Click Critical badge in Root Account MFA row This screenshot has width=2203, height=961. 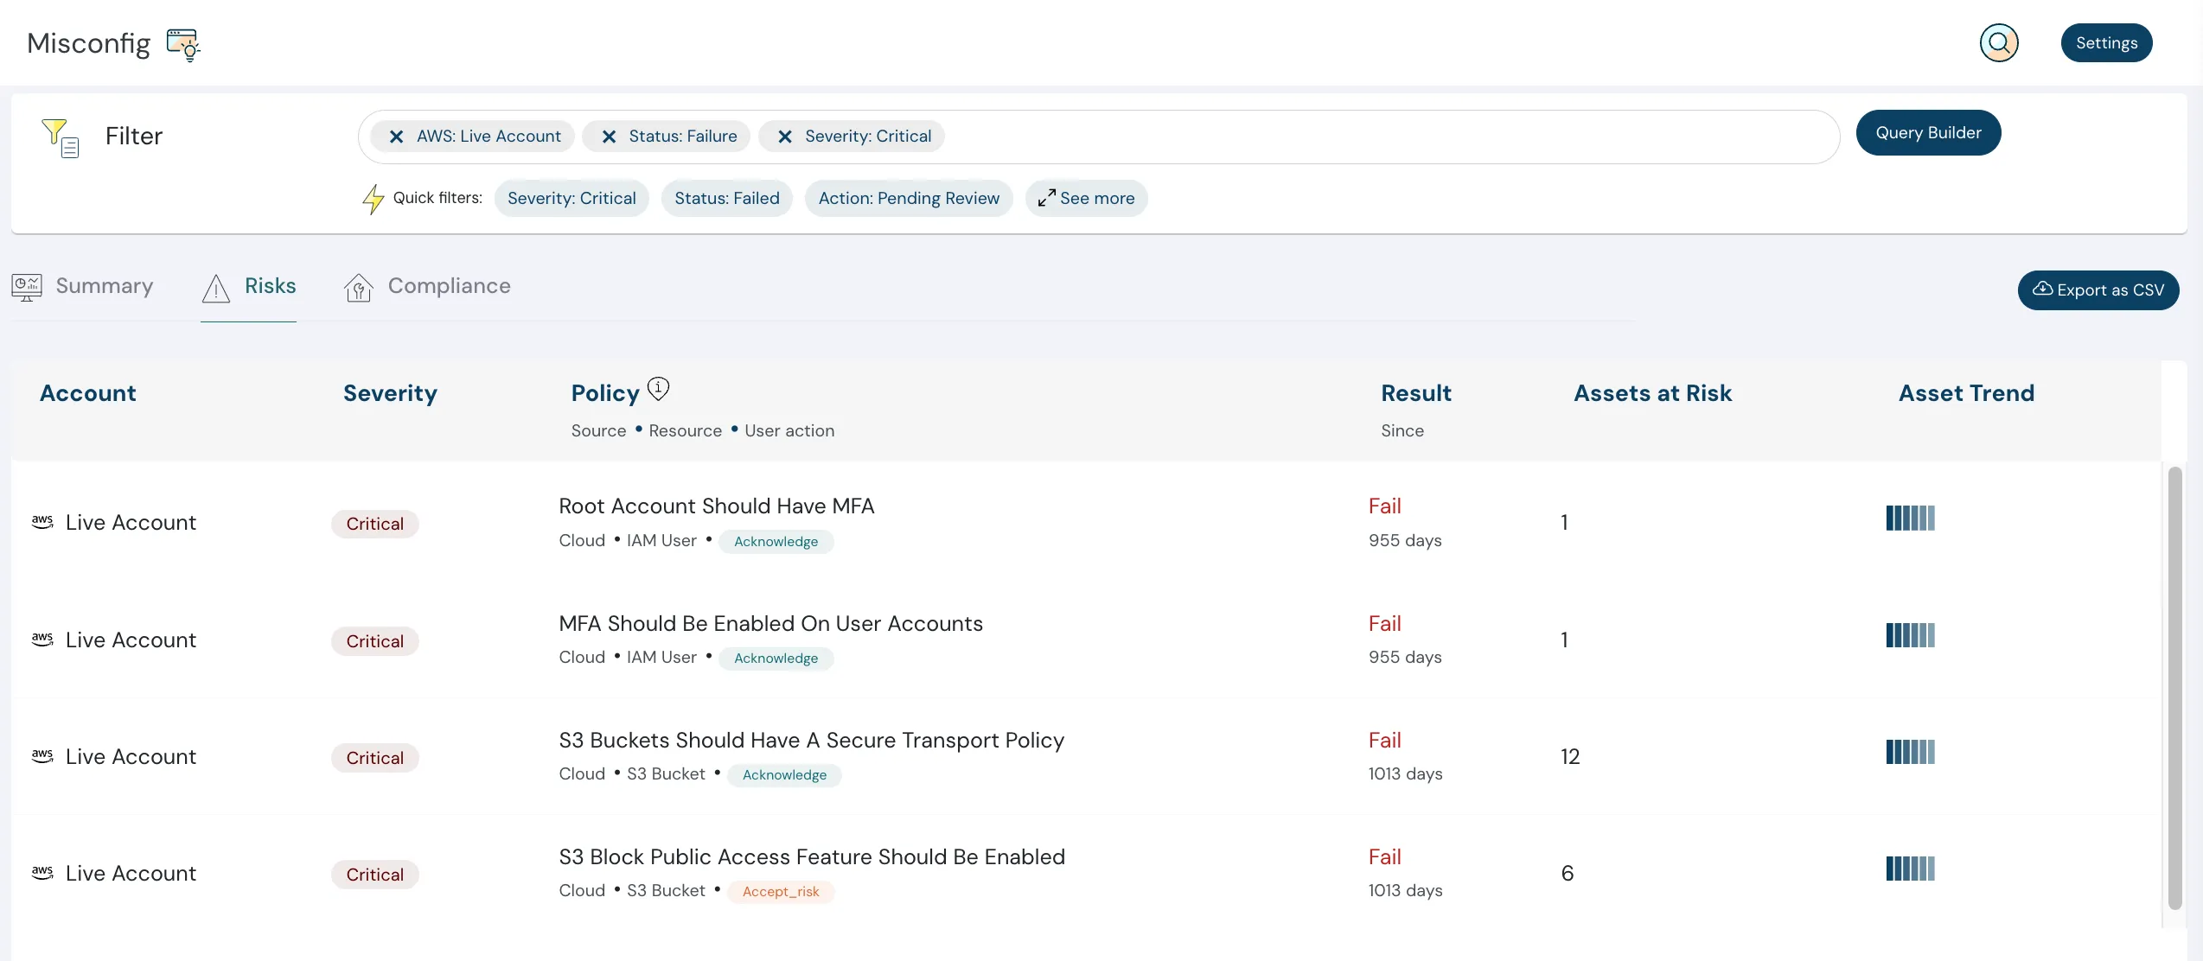click(x=375, y=524)
